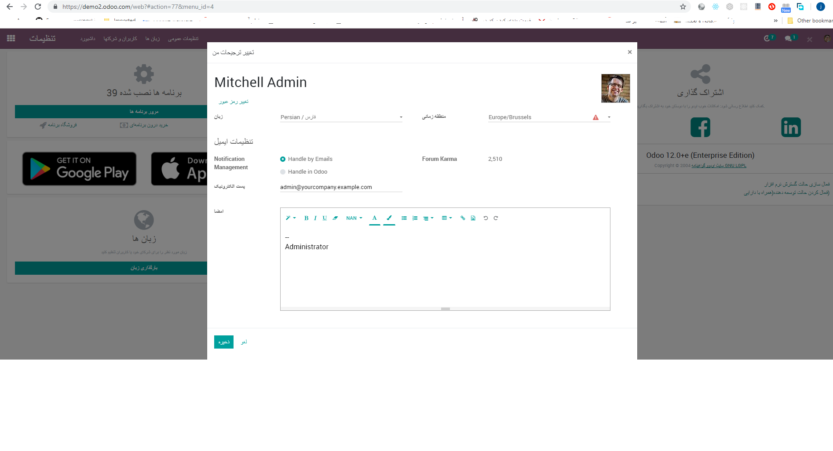The height and width of the screenshot is (451, 833).
Task: Open the Persian language dropdown
Action: click(x=400, y=117)
